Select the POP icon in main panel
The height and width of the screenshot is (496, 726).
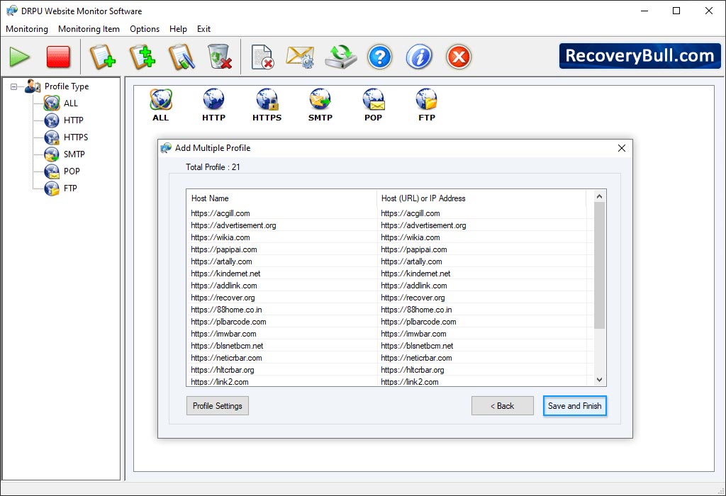(x=373, y=105)
